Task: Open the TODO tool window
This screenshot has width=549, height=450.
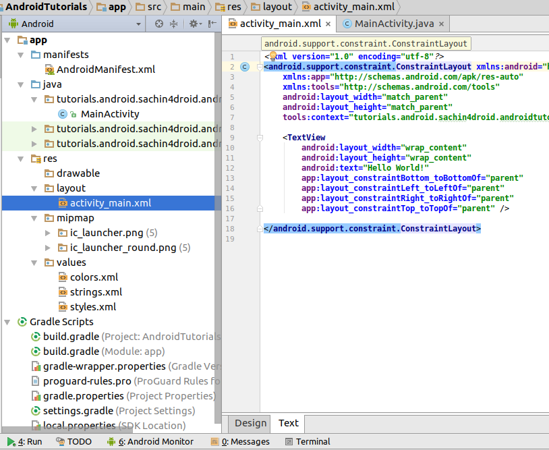Action: tap(74, 442)
